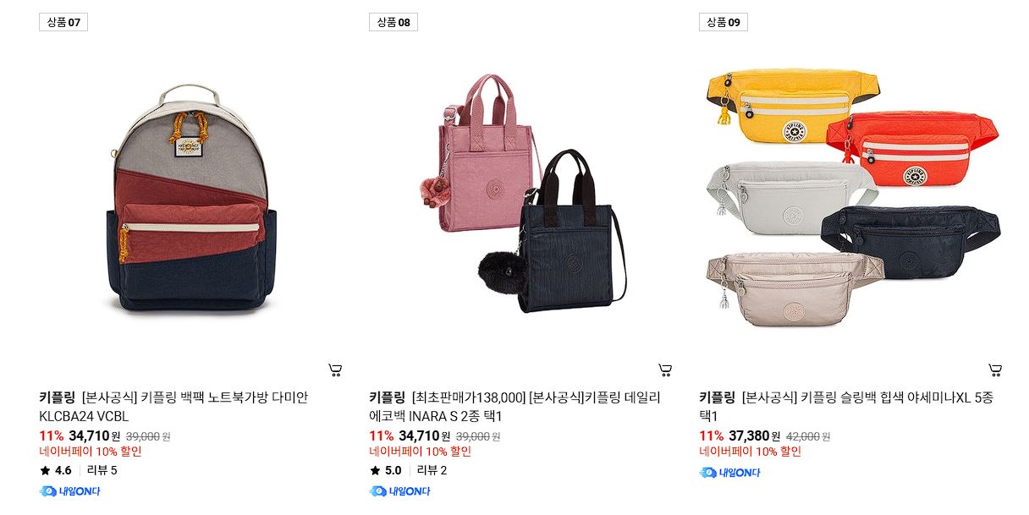Click the star rating 4.6 on product 07
This screenshot has height=515, width=1029.
(x=56, y=470)
